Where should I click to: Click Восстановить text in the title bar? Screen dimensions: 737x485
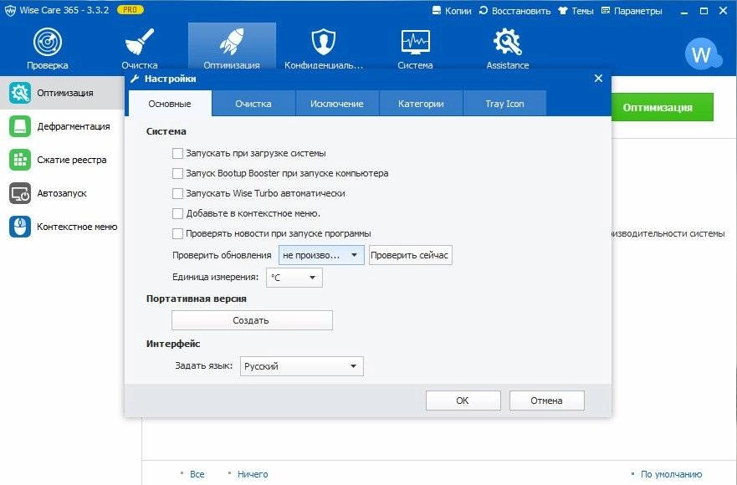pyautogui.click(x=521, y=11)
